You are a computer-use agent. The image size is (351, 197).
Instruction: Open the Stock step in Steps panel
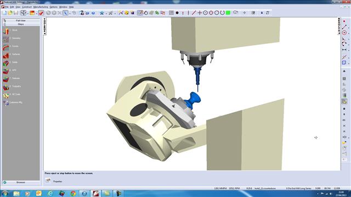[x=6, y=31]
